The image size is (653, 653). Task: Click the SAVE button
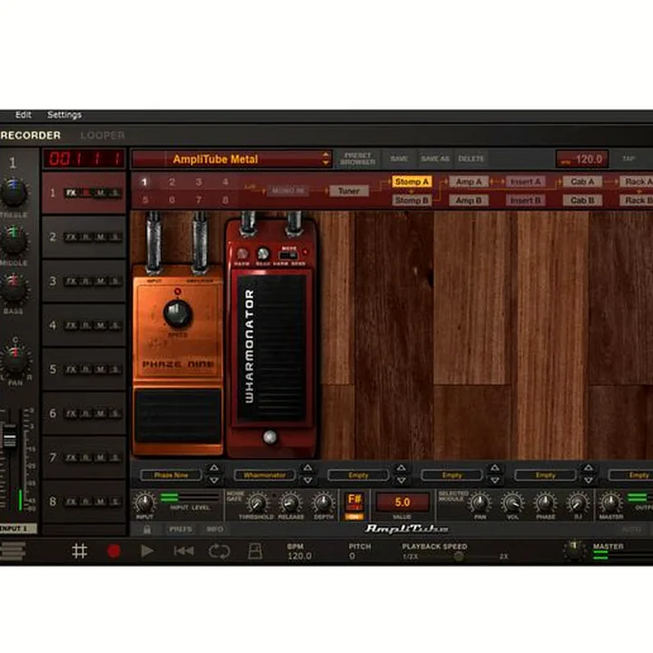click(399, 159)
